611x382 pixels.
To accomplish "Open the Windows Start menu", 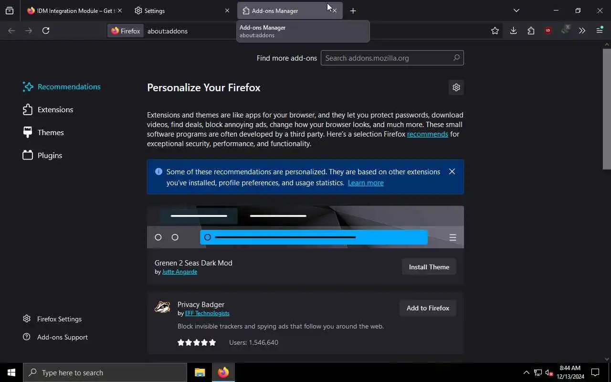I will (11, 372).
